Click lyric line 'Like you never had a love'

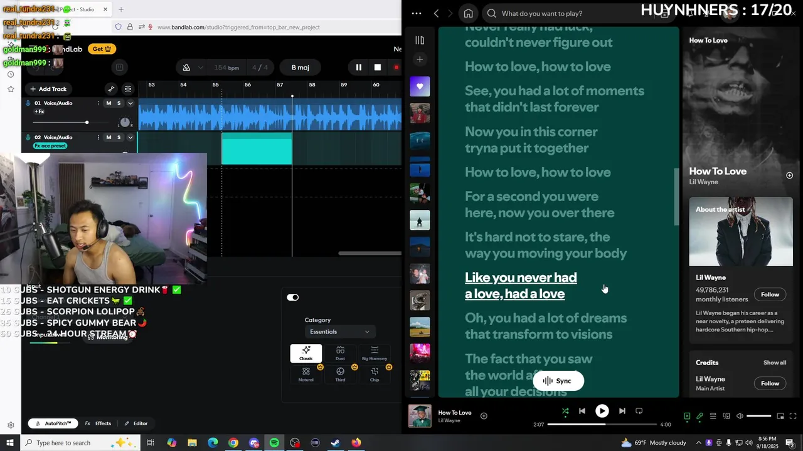[521, 286]
